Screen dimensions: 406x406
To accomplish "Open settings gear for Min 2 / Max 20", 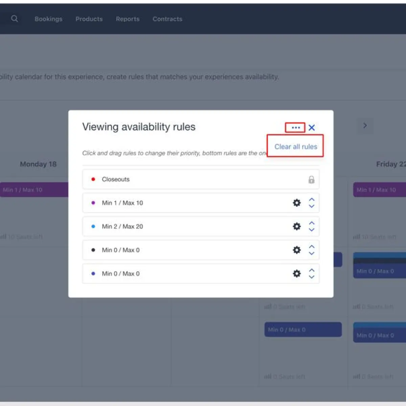I will (297, 226).
